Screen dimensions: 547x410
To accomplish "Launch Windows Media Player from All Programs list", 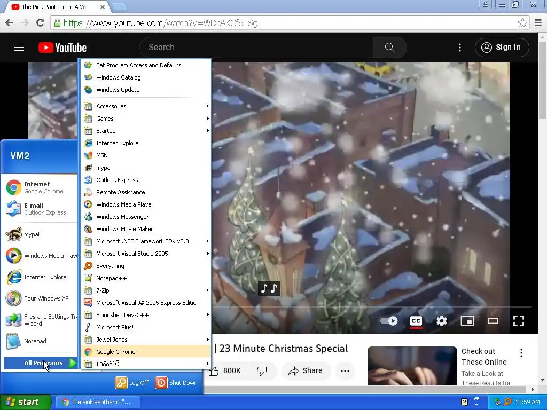I will click(146, 204).
